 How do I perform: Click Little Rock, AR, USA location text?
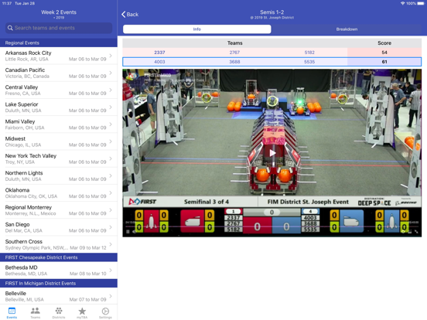tap(26, 59)
